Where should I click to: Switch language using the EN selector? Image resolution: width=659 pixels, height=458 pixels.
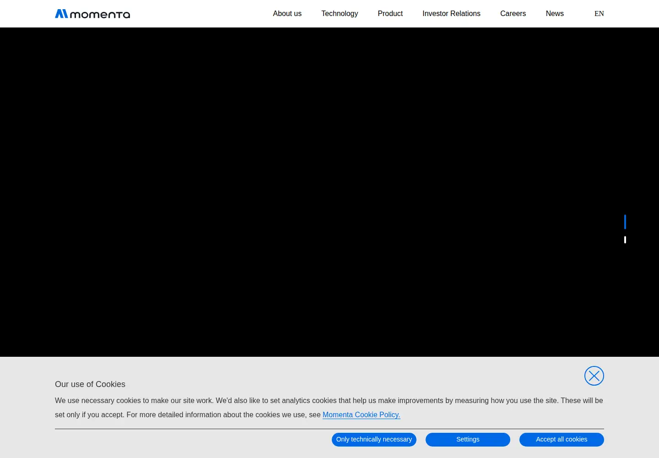(599, 14)
